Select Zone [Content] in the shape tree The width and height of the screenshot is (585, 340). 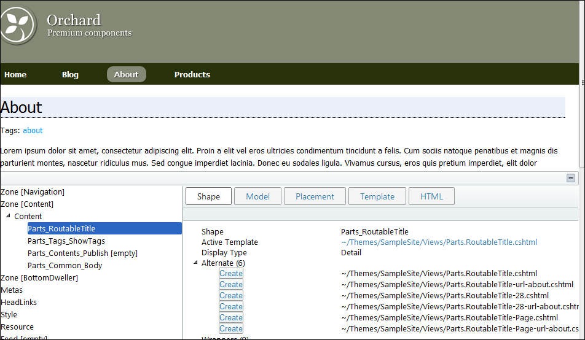27,204
